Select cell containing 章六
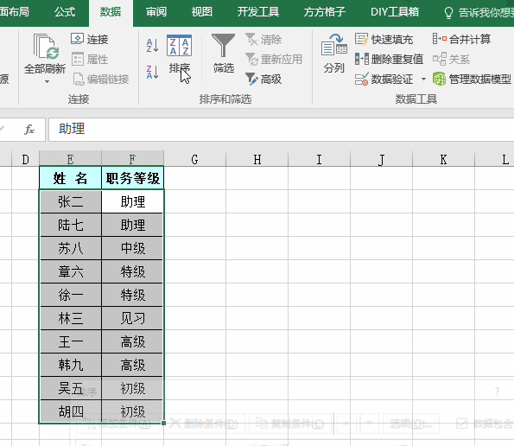 (x=70, y=271)
